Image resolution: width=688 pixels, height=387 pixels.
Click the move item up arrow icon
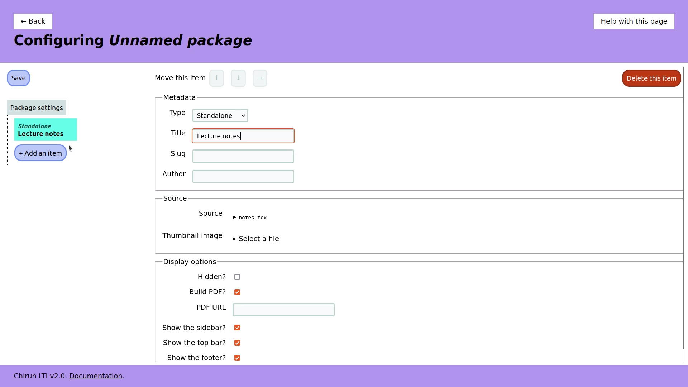[216, 78]
